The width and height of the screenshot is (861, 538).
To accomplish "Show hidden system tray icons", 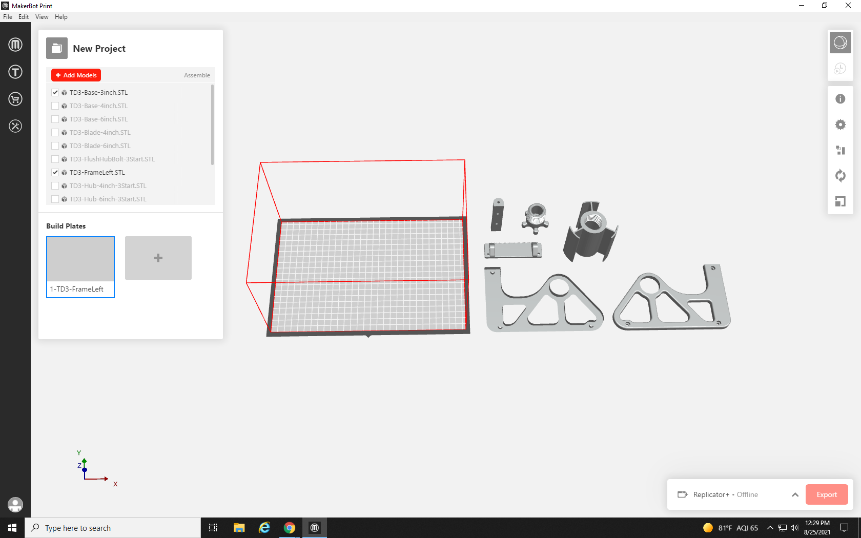I will pyautogui.click(x=770, y=528).
